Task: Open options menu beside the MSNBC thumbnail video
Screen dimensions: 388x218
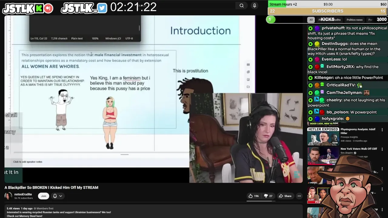Action: (x=382, y=169)
